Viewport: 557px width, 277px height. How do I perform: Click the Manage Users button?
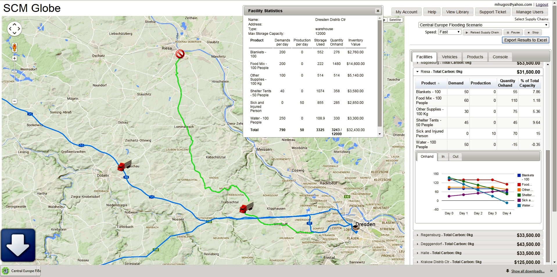tap(530, 12)
